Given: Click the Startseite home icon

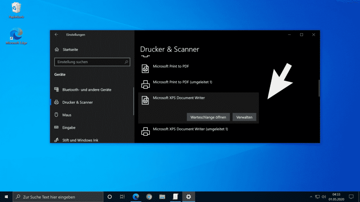Looking at the screenshot, I should (57, 49).
